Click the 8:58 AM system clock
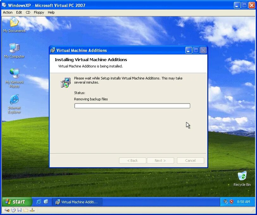The height and width of the screenshot is (215, 257). (x=243, y=202)
